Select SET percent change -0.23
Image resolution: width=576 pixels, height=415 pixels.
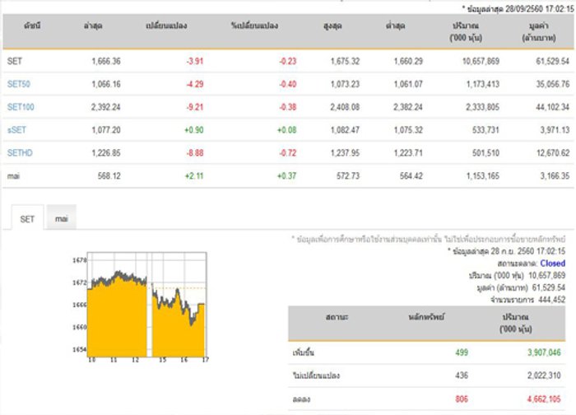click(x=288, y=61)
